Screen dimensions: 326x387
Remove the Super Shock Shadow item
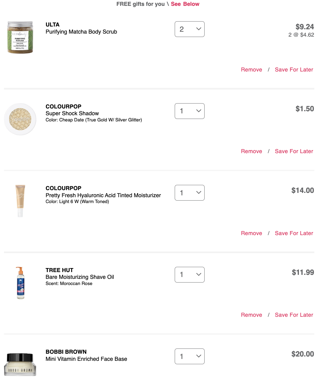pyautogui.click(x=251, y=151)
